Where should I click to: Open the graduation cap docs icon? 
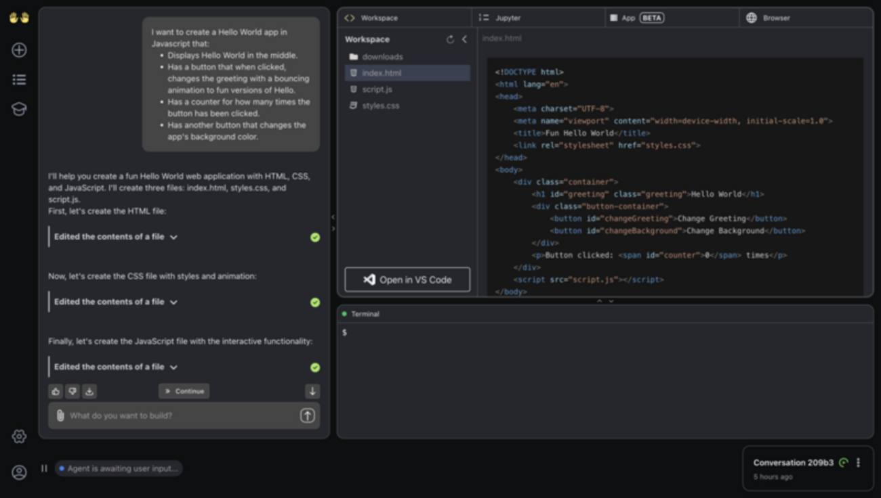[x=19, y=109]
